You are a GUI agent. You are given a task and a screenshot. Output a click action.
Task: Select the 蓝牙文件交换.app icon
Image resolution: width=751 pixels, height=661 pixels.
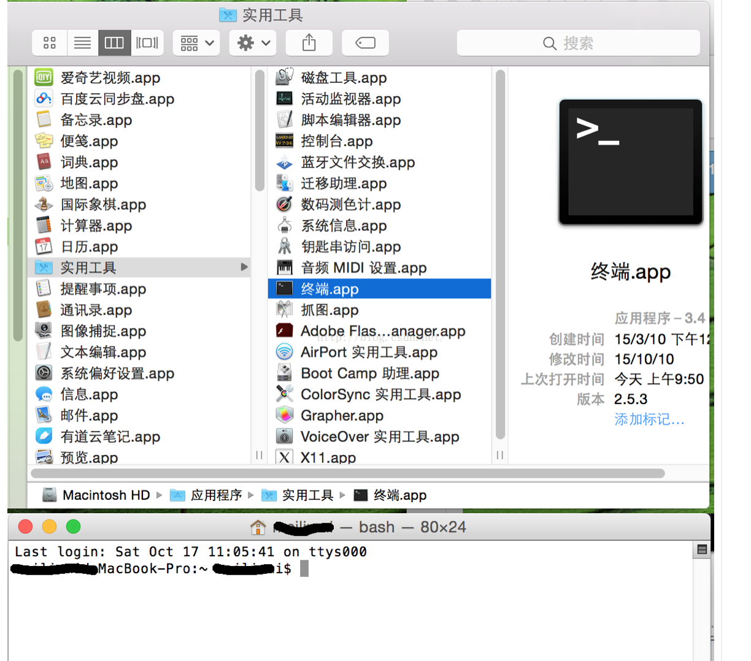coord(285,162)
